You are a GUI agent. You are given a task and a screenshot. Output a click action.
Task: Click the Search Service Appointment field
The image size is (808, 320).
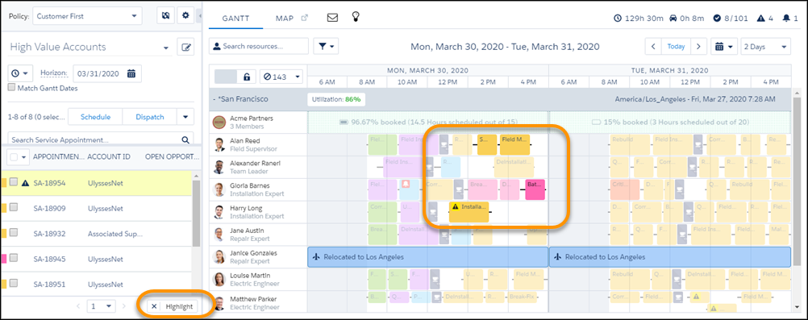101,139
